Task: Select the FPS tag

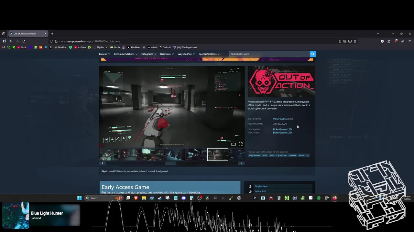Action: (265, 156)
